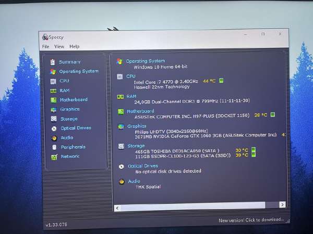Select Network in the sidebar

point(70,157)
